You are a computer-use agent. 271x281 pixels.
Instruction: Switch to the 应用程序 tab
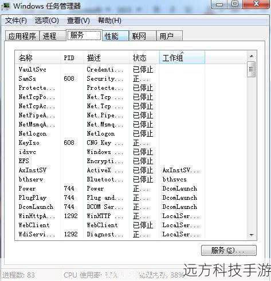point(22,36)
